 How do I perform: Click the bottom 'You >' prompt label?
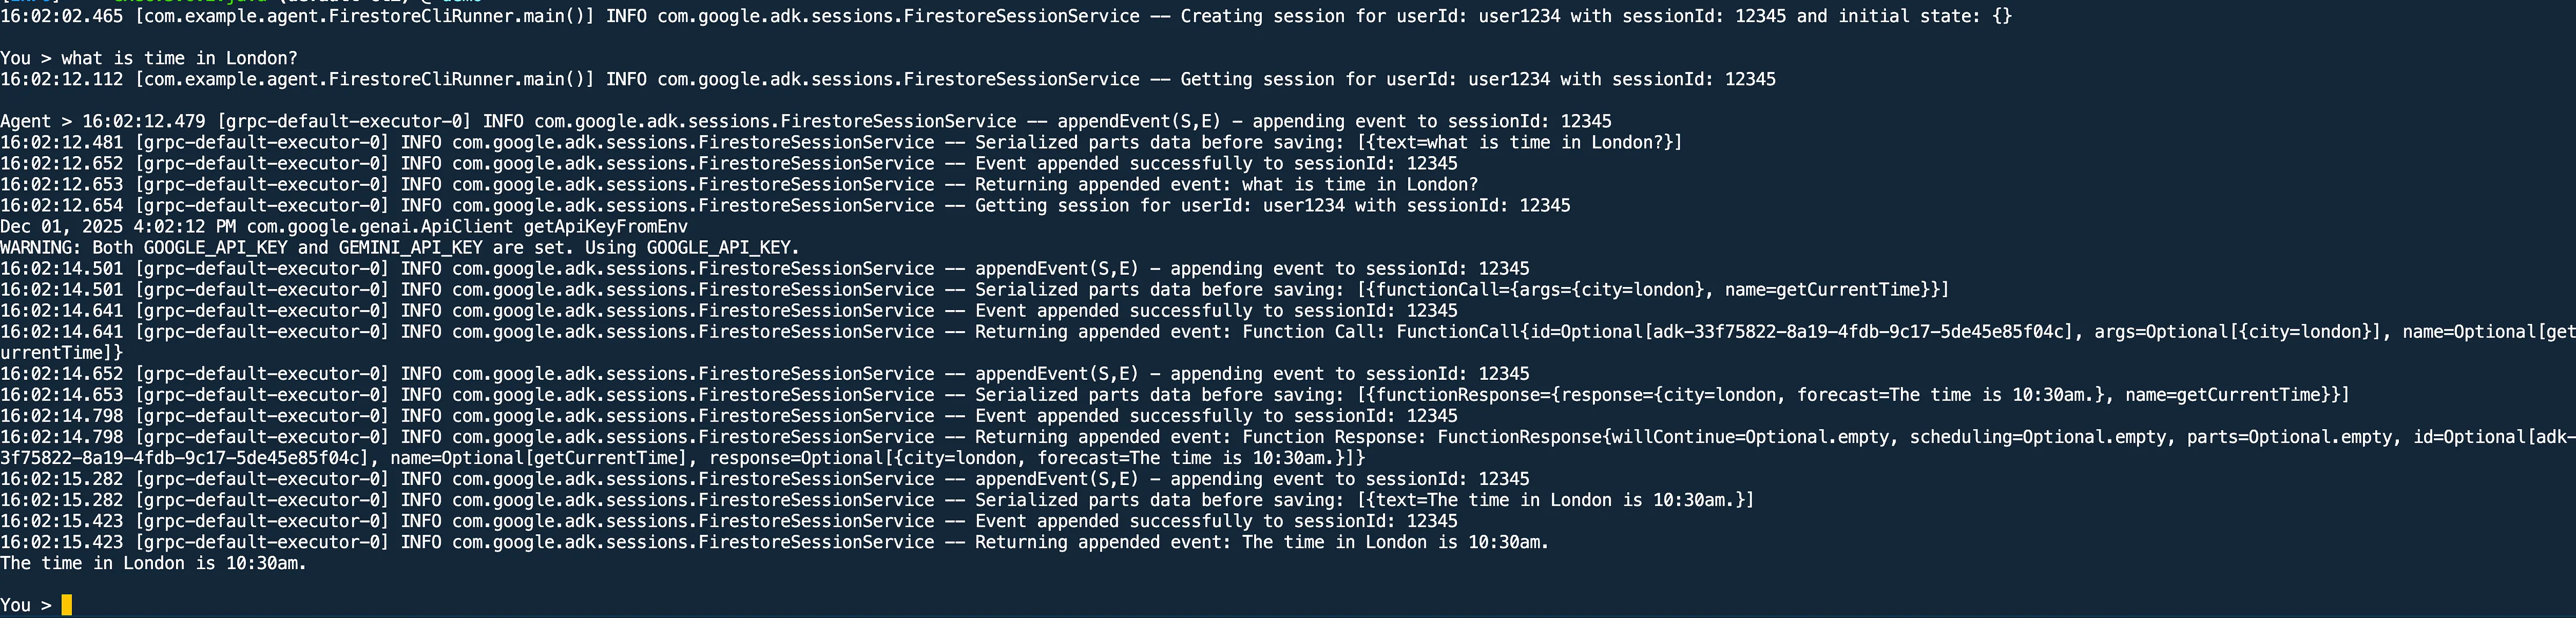26,605
